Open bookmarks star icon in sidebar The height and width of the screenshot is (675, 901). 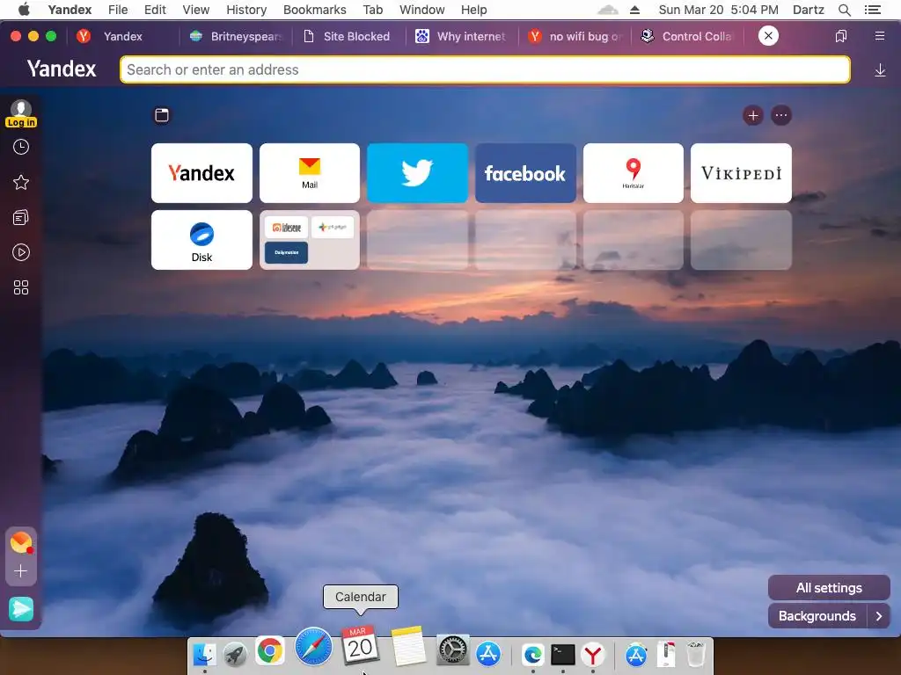[21, 183]
